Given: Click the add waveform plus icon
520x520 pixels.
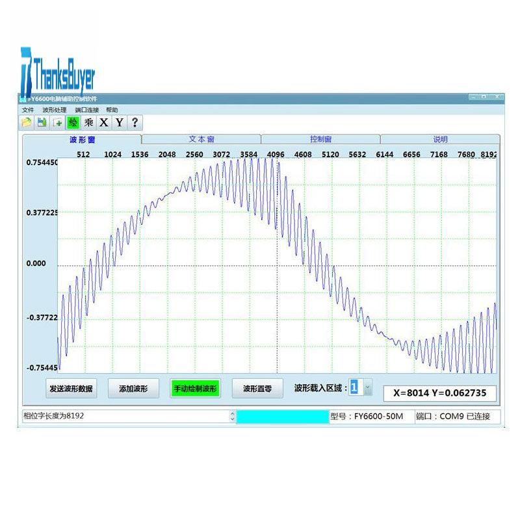Looking at the screenshot, I should 58,122.
